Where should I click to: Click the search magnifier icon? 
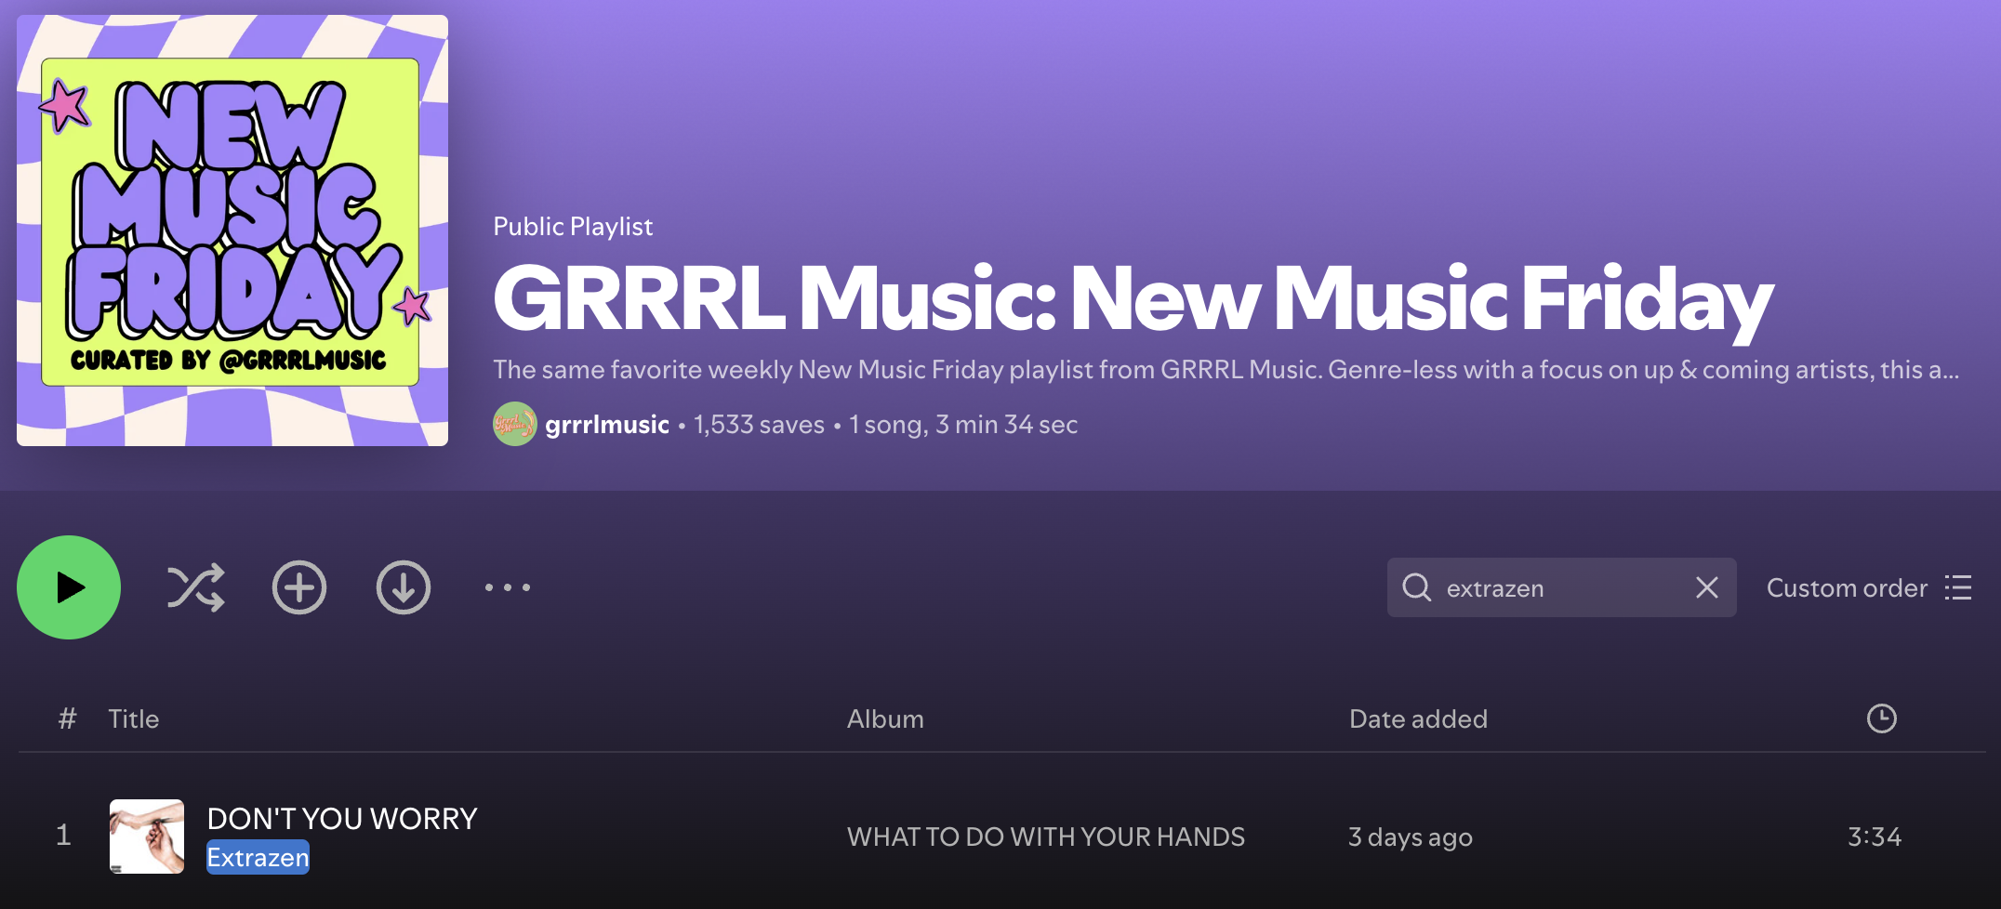pos(1417,587)
